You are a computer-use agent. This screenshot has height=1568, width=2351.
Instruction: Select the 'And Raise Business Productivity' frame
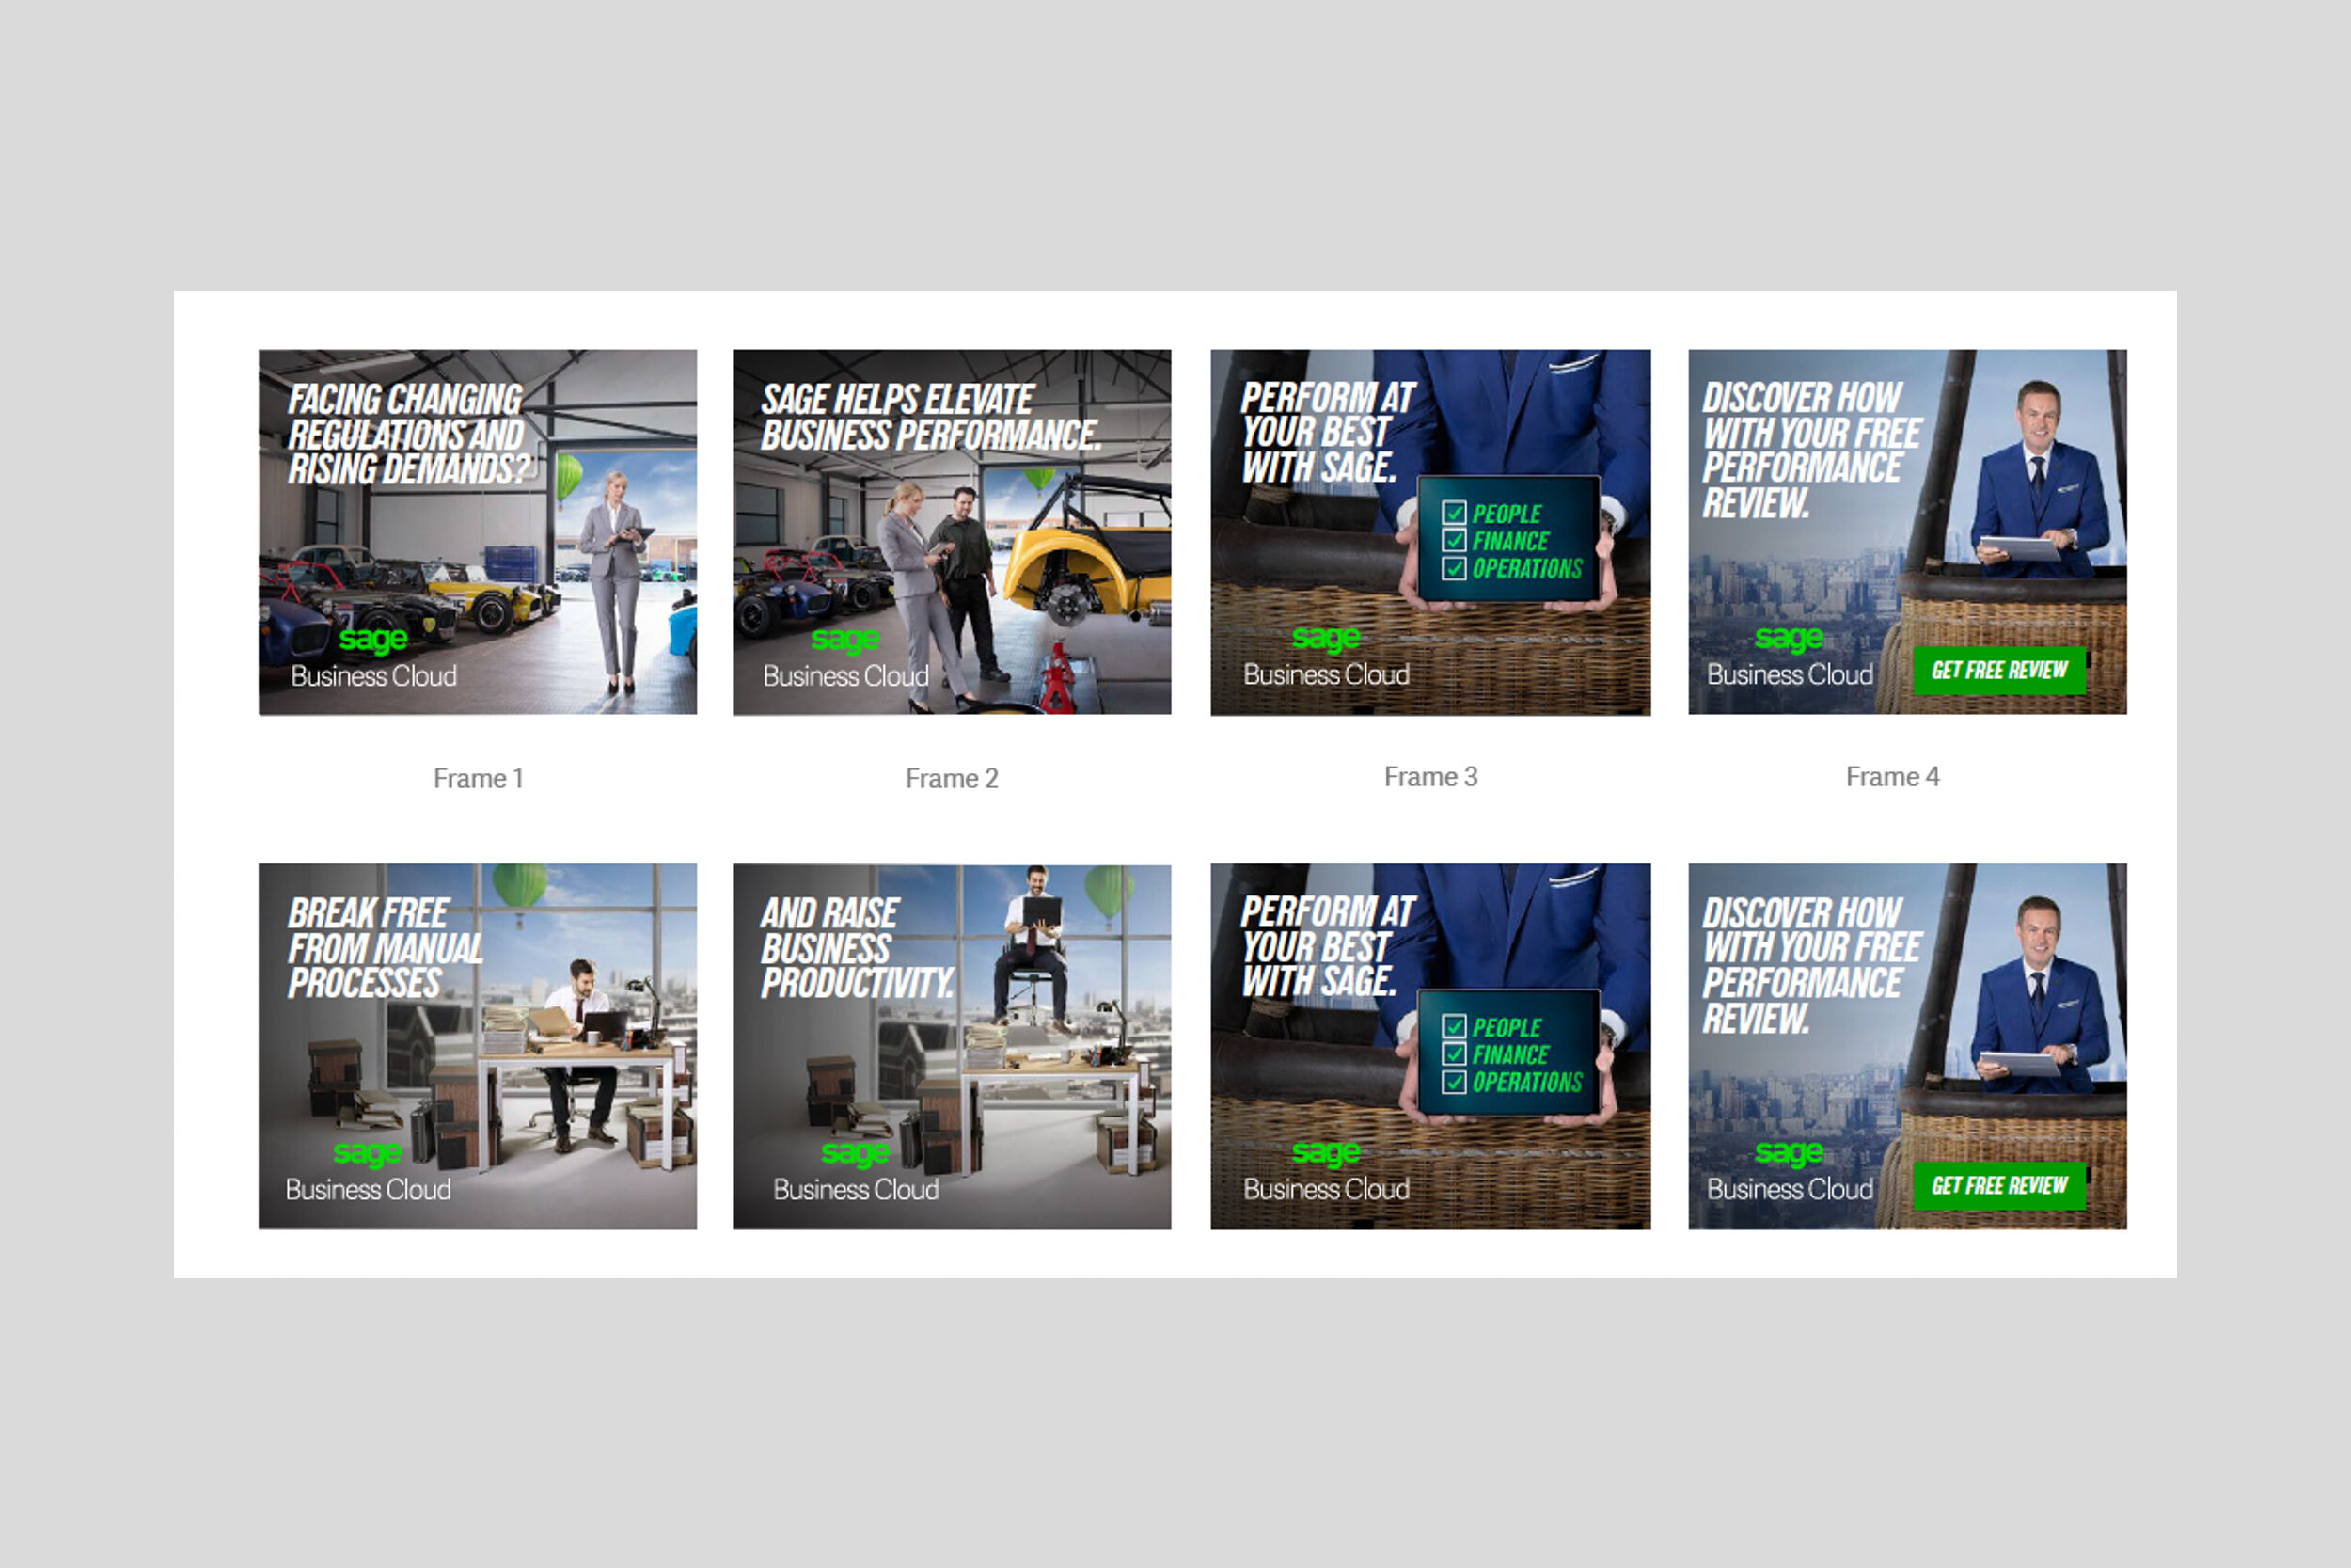click(x=952, y=1046)
